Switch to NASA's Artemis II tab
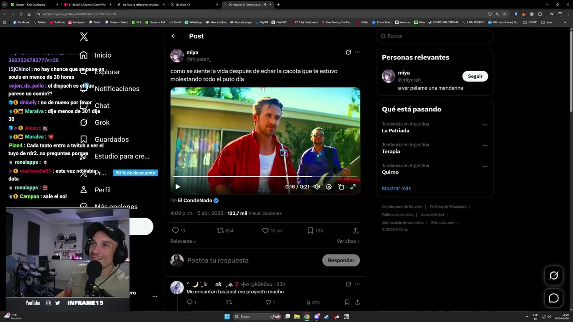Screen dimensions: 573x322 tap(87, 4)
